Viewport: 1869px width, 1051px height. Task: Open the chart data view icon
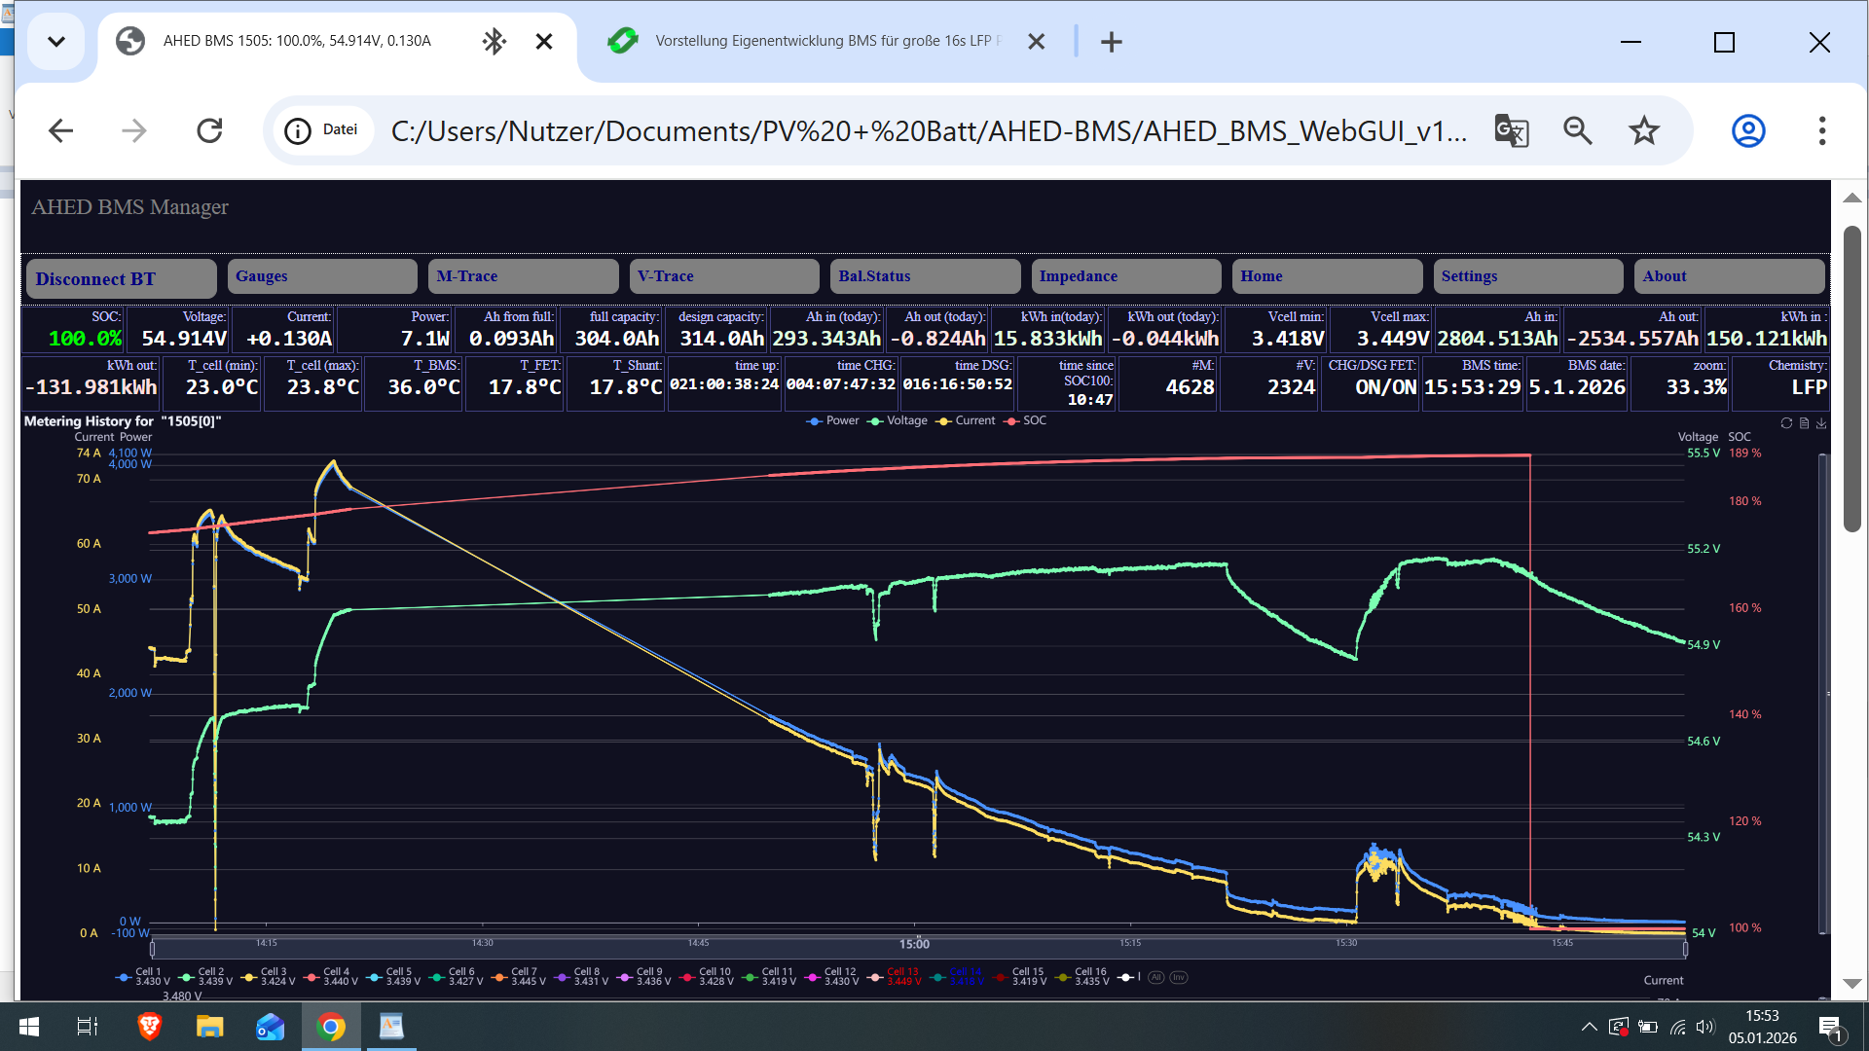click(x=1804, y=423)
